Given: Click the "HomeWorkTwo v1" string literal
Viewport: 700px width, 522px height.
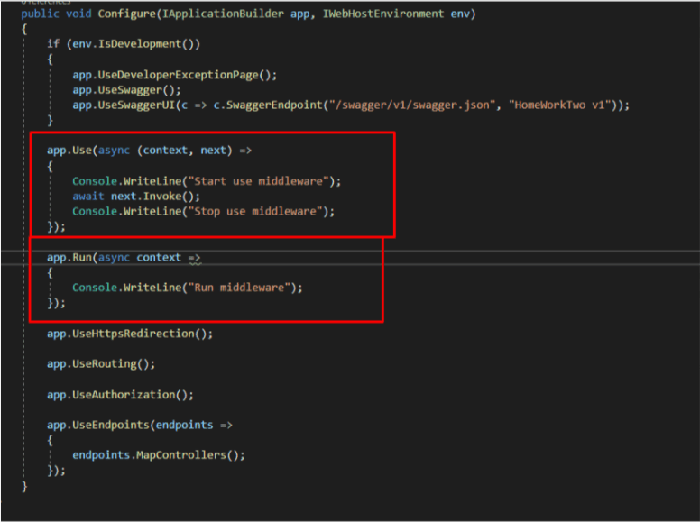Looking at the screenshot, I should point(560,105).
